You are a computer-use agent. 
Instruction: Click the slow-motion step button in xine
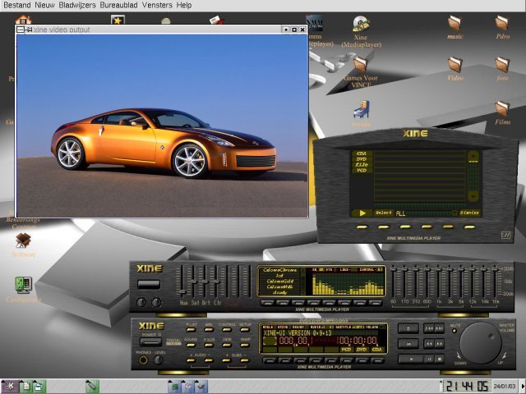coord(408,344)
